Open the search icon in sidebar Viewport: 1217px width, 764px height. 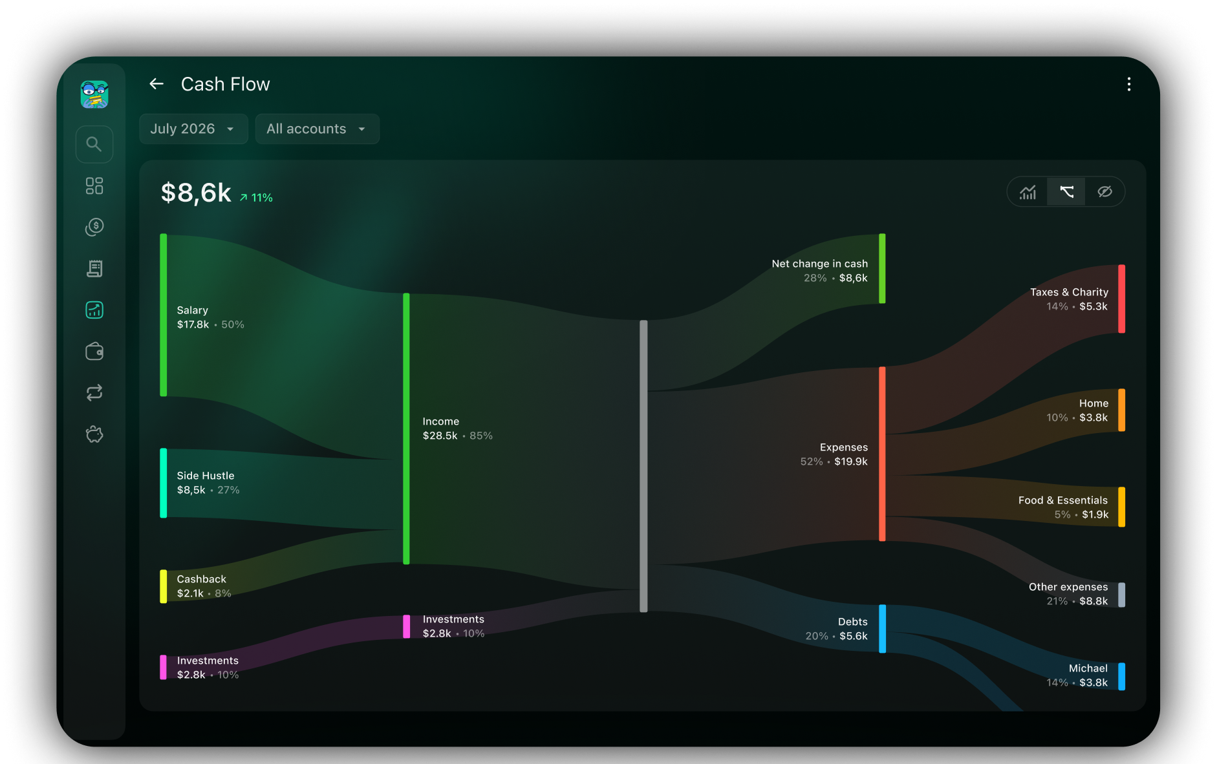[94, 144]
